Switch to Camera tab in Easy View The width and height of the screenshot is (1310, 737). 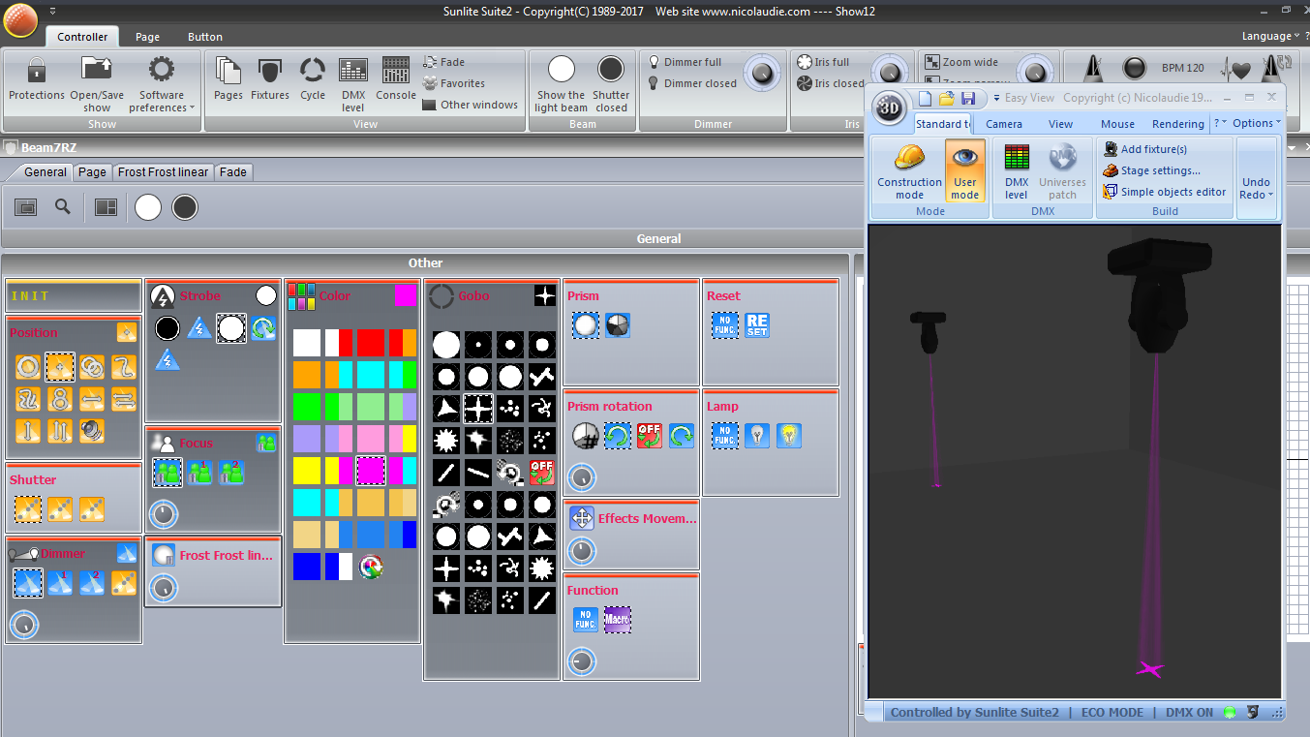tap(1004, 123)
